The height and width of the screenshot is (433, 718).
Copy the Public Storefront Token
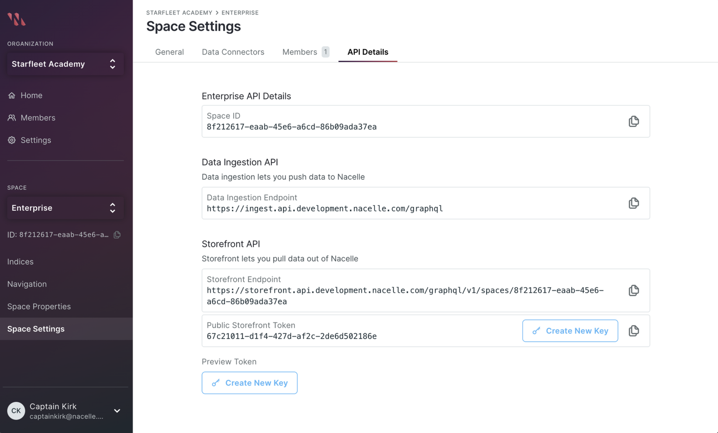click(633, 331)
